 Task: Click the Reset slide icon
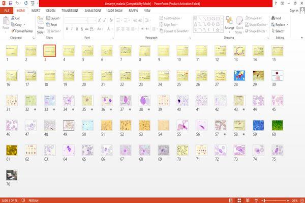(x=48, y=24)
